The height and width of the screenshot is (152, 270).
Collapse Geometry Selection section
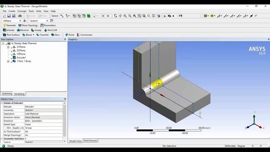[x=2, y=139]
